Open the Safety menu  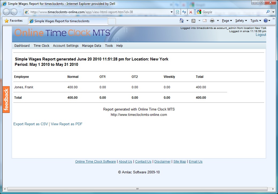(241, 21)
